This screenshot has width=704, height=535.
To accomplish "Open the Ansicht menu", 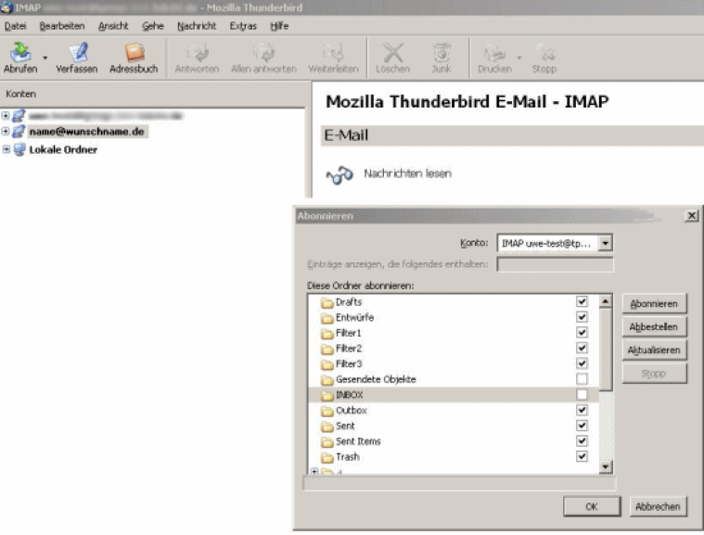I will tap(113, 26).
